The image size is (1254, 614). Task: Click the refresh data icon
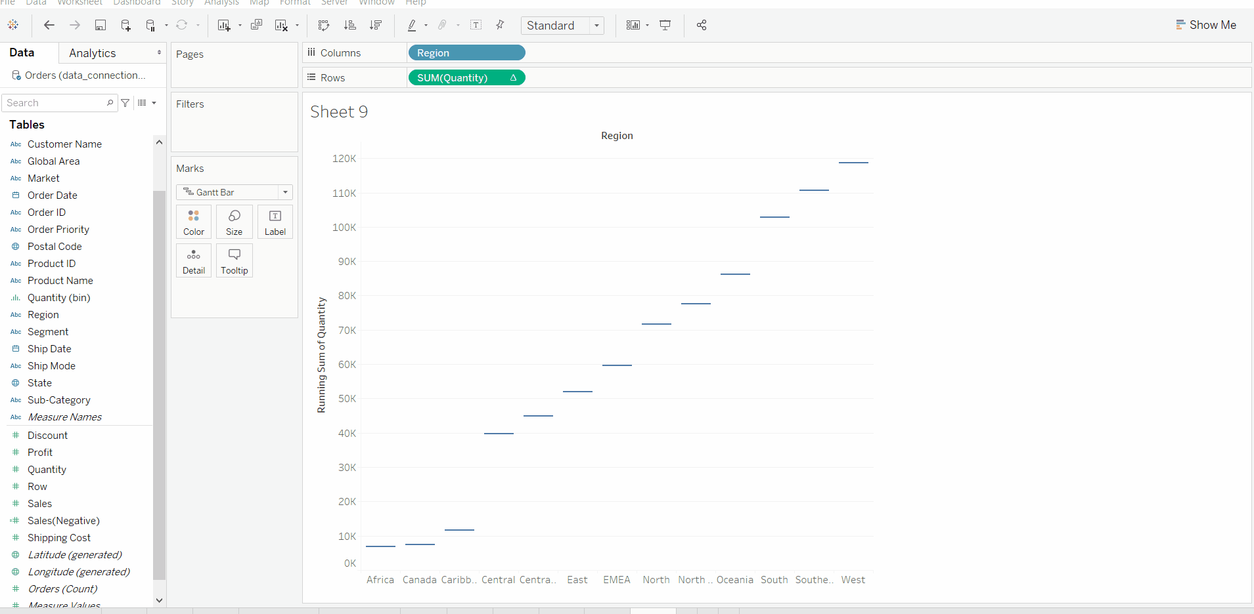(182, 25)
